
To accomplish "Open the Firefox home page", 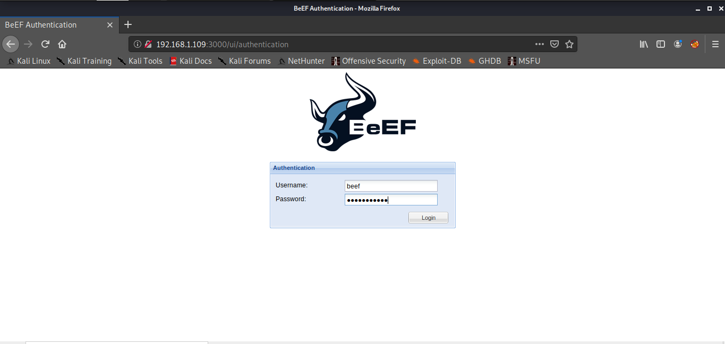I will coord(62,44).
